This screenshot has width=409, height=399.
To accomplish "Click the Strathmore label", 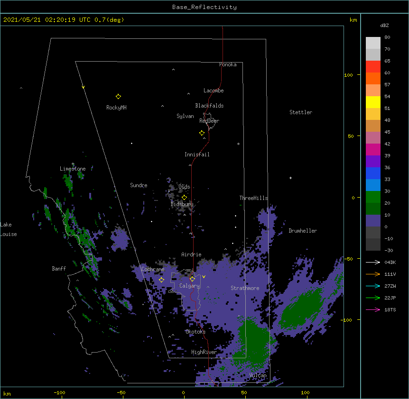I will tap(245, 288).
